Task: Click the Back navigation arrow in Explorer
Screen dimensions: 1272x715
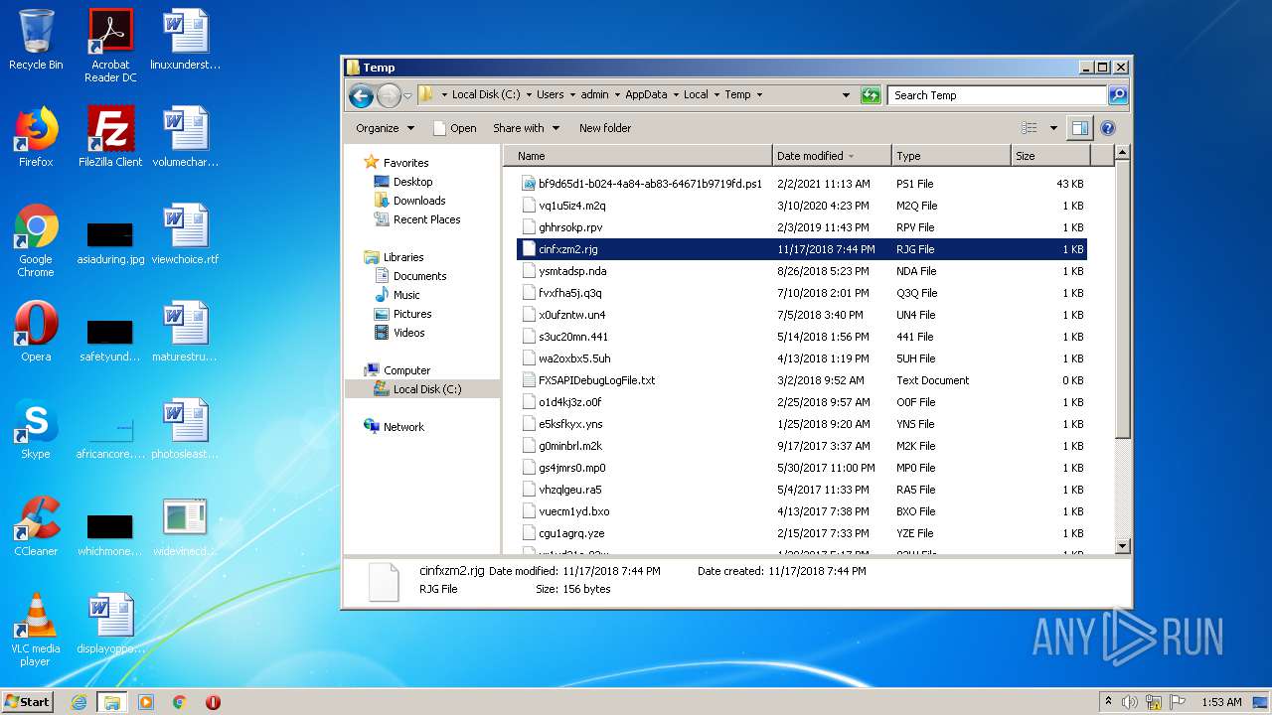Action: pyautogui.click(x=361, y=95)
